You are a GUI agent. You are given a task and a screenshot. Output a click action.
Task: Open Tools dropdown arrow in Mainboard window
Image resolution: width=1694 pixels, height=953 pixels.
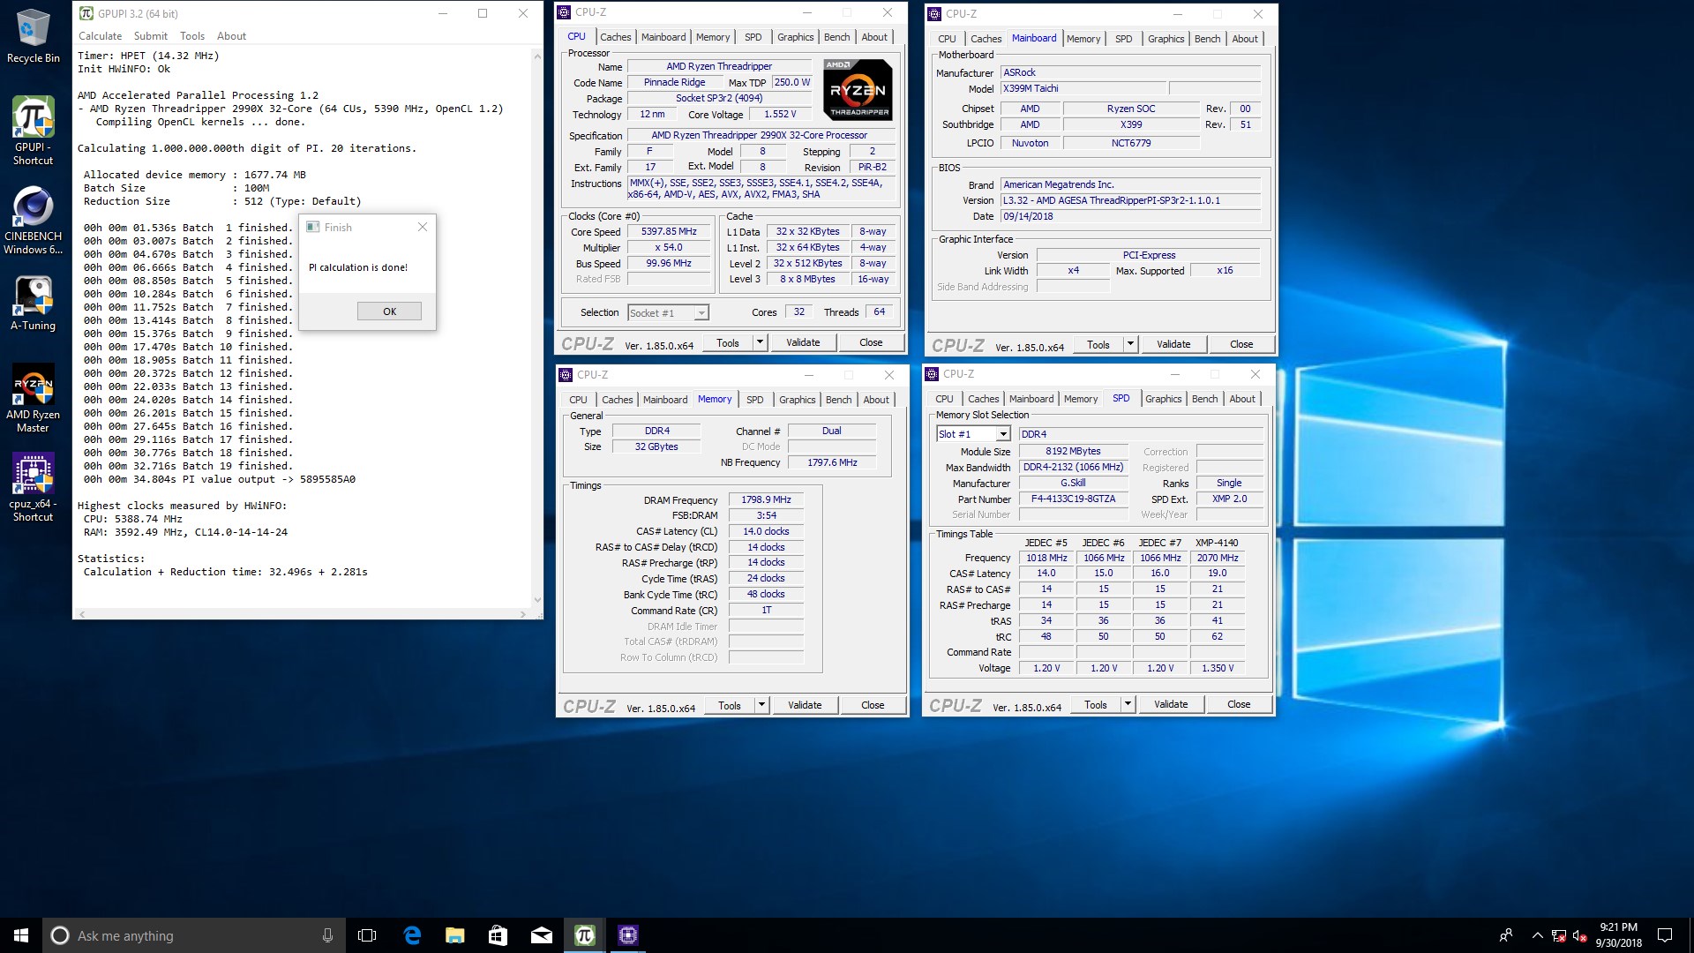[1130, 344]
